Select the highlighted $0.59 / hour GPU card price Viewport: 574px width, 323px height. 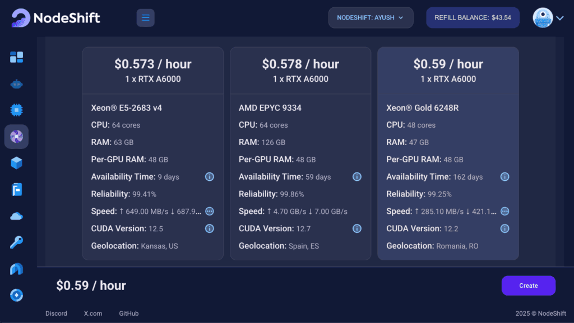pos(448,64)
